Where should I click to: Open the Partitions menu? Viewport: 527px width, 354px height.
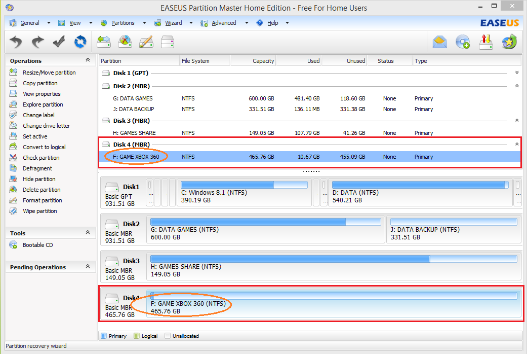point(123,23)
